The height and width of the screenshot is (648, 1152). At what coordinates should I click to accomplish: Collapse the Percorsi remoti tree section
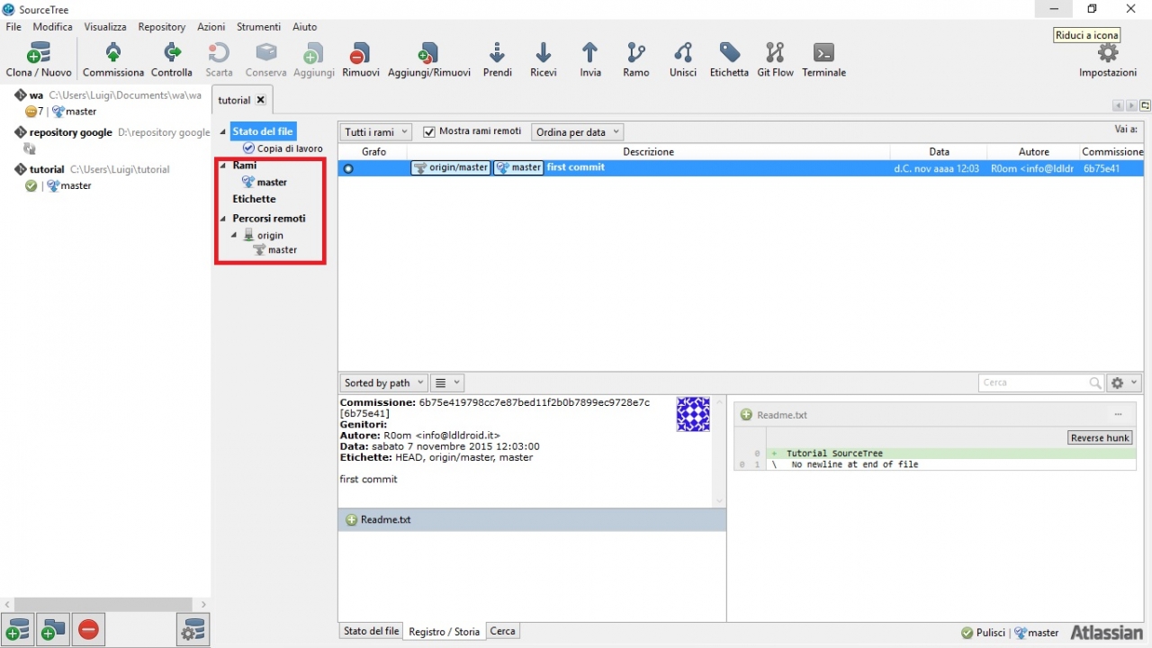[x=223, y=219]
